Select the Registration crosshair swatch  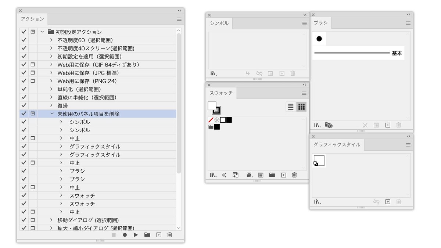click(x=217, y=120)
